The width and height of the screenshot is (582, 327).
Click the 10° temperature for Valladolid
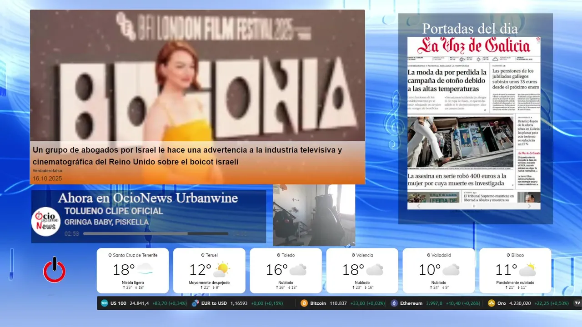click(x=429, y=270)
